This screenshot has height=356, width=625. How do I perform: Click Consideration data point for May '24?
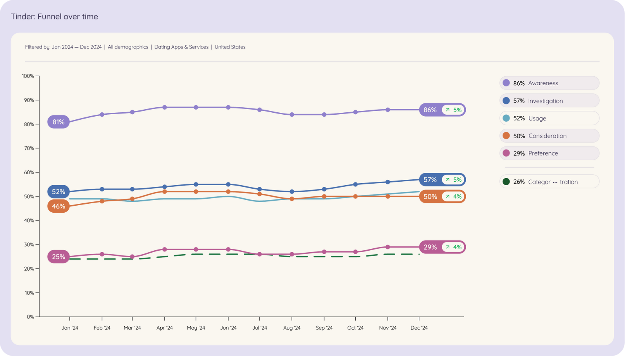(196, 192)
